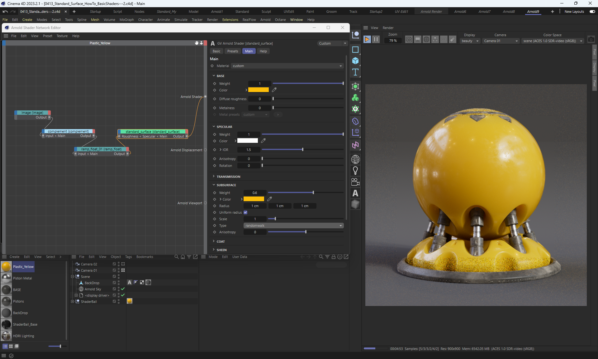
Task: Click the Camera object icon in palette
Action: point(355,182)
